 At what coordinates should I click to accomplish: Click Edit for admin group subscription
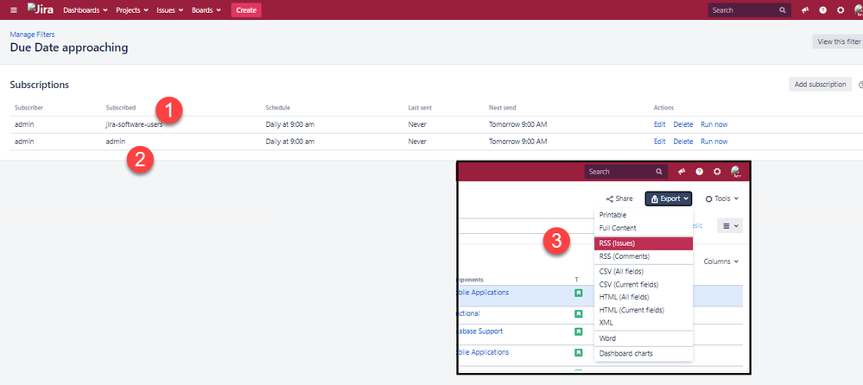tap(659, 142)
